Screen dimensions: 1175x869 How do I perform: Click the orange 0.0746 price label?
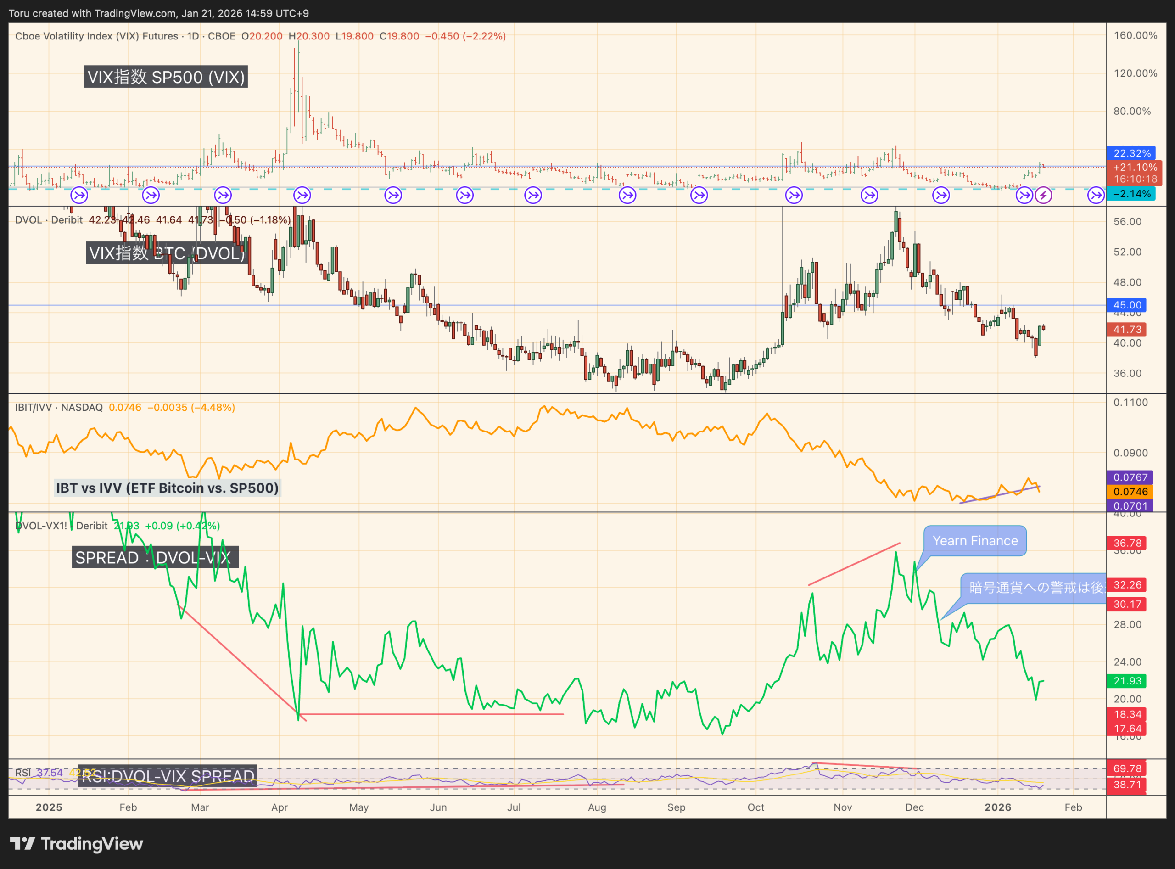tap(1130, 491)
